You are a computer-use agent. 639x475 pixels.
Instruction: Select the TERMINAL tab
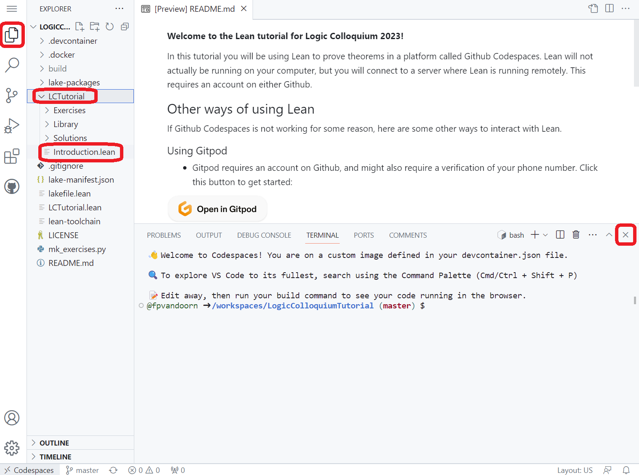point(322,235)
